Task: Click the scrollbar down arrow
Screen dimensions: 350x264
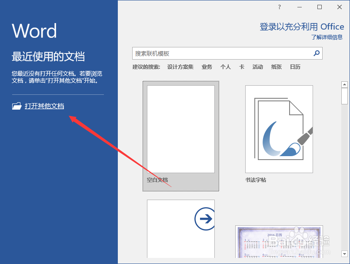Action: 344,254
